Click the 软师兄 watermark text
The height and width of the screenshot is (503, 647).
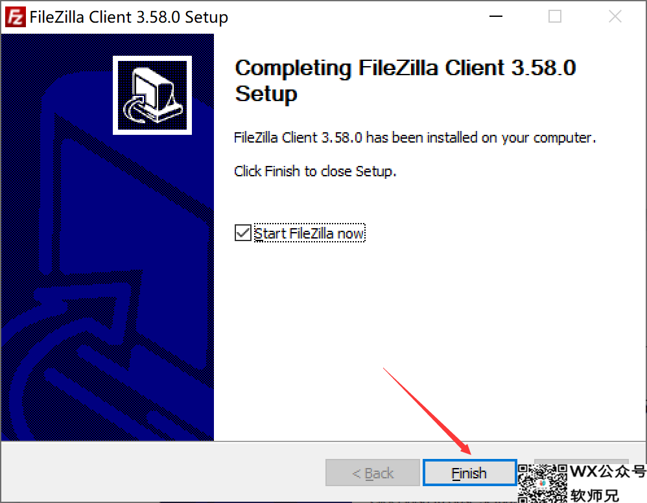click(594, 495)
